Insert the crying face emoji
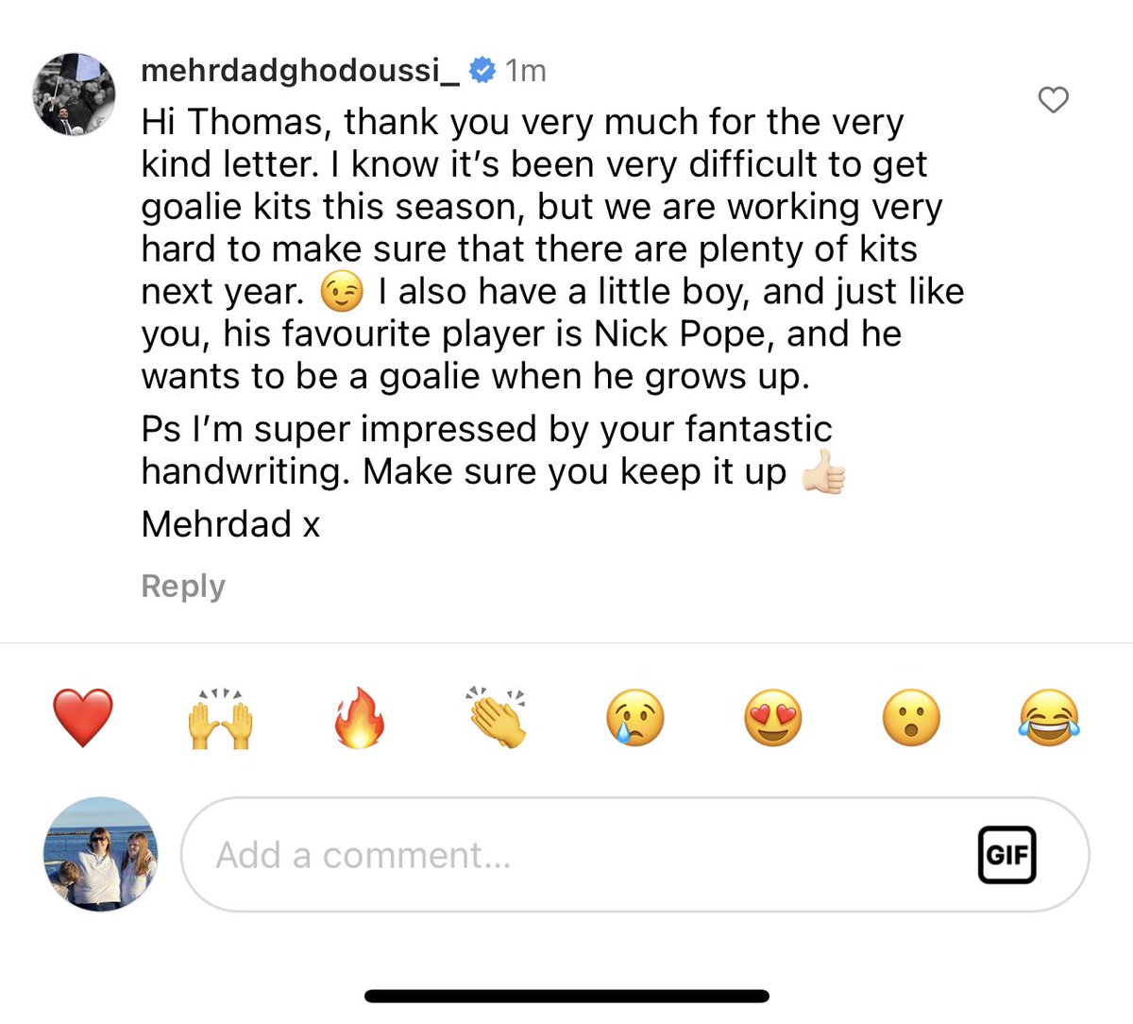The height and width of the screenshot is (1024, 1133). (x=634, y=718)
